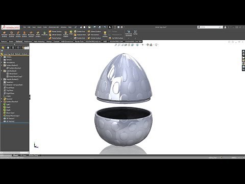Viewport: 245px width, 184px height.
Task: Open Reference Geometry dropdown arrow
Action: (x=129, y=38)
